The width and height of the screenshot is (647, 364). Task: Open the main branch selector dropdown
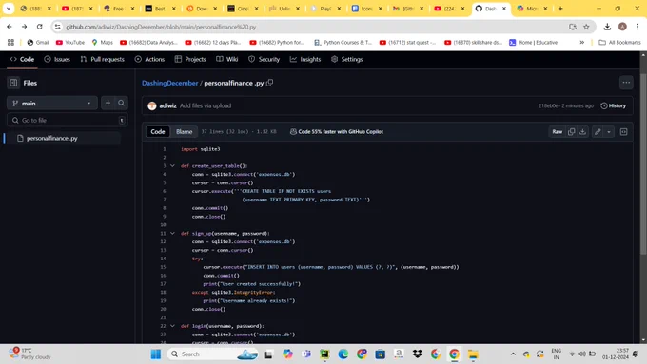pos(52,103)
